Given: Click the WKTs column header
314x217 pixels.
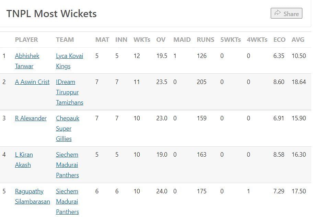Looking at the screenshot, I should (142, 39).
